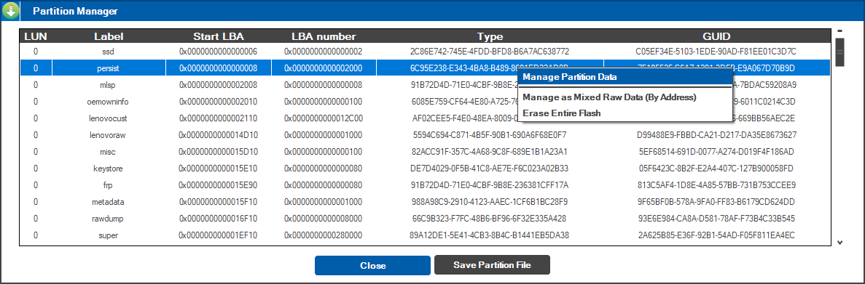
Task: Click Type DE7D4029-0F5B-41C8-AE7E-F6C023A02B33
Action: pos(490,169)
